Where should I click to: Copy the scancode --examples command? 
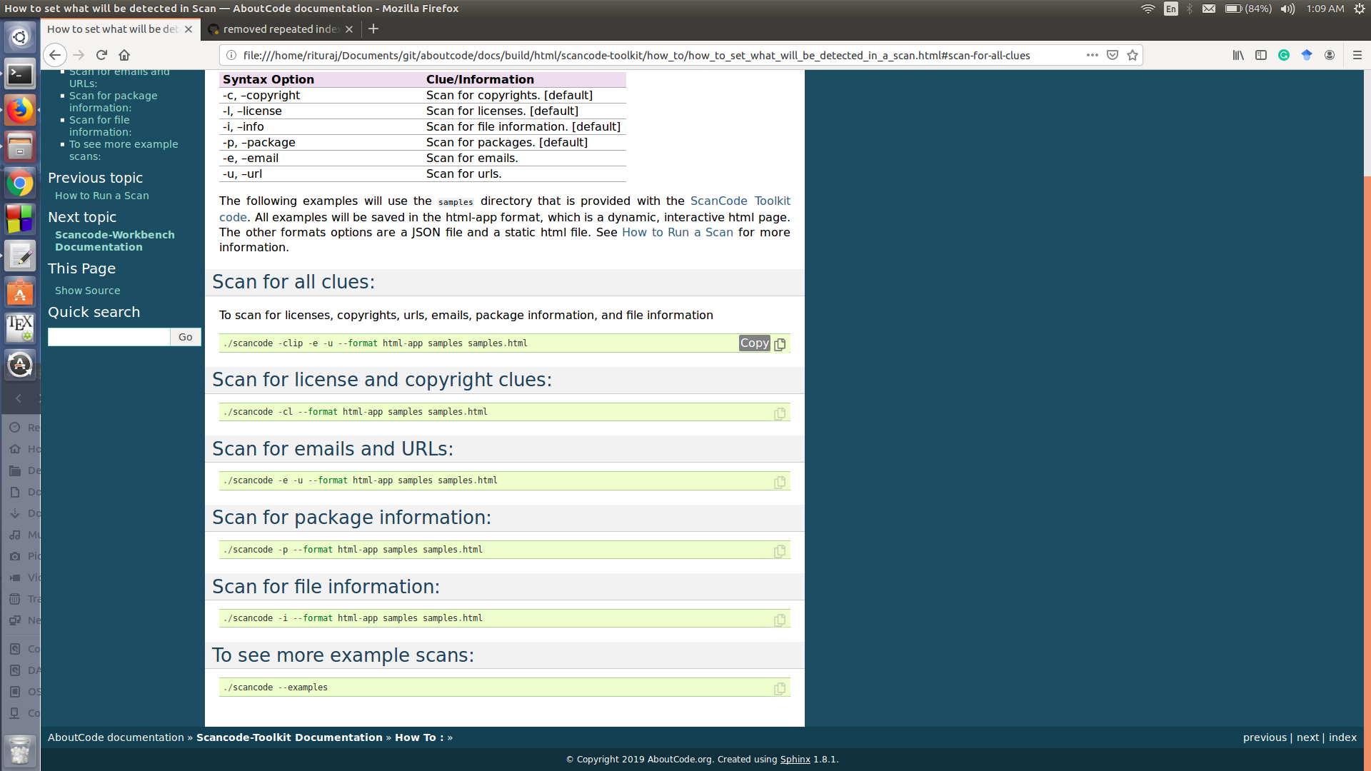780,689
